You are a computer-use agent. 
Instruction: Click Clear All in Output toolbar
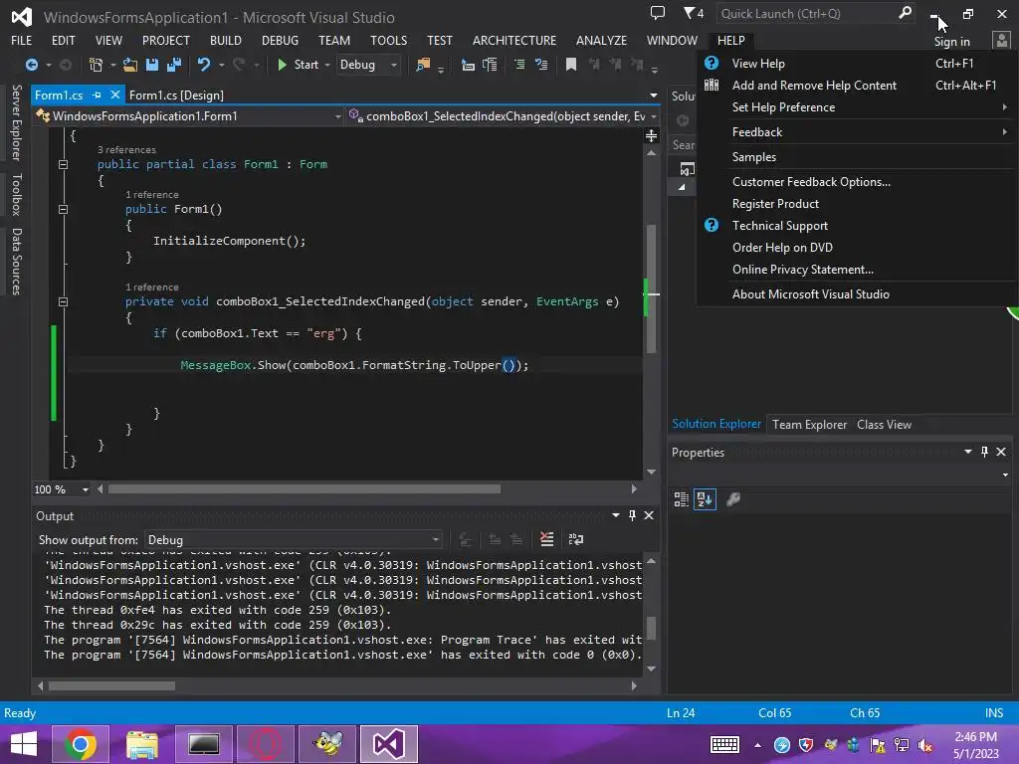coord(547,539)
